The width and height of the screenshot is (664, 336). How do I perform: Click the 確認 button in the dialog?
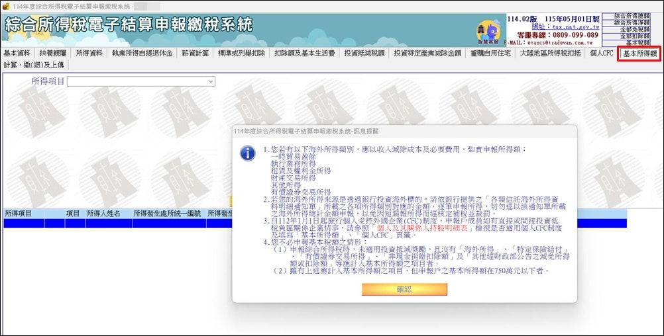(x=404, y=289)
